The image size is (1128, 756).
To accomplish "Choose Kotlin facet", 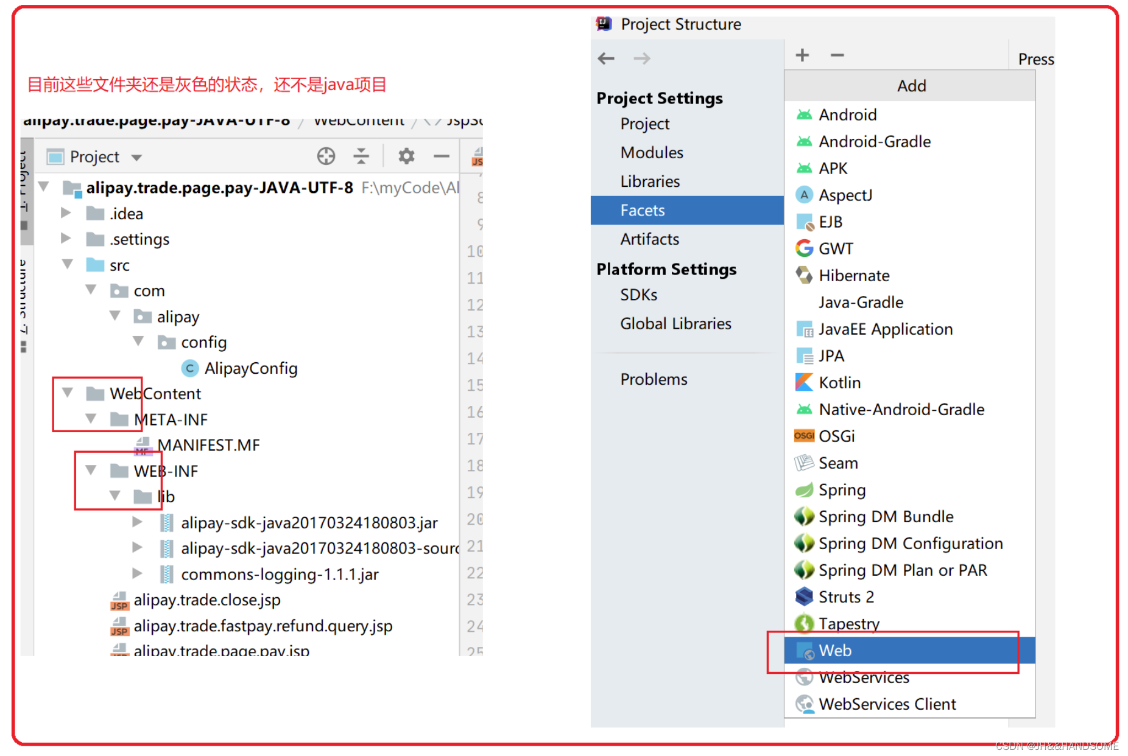I will click(x=909, y=382).
